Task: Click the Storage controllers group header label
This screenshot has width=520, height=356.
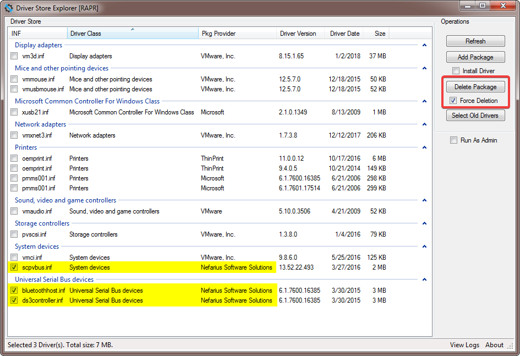Action: point(42,223)
